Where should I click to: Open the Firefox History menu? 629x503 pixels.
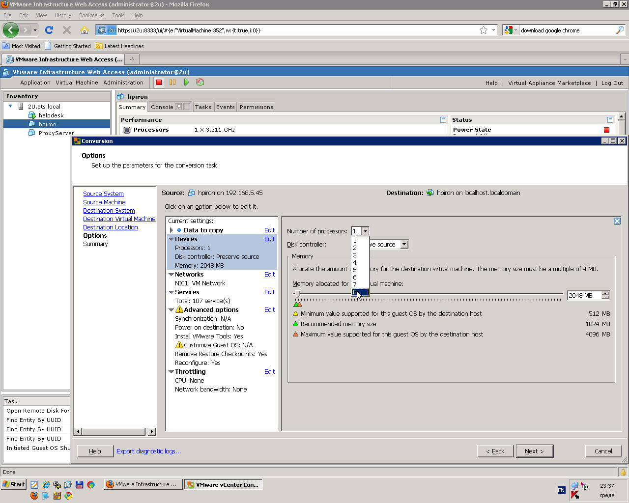[63, 15]
